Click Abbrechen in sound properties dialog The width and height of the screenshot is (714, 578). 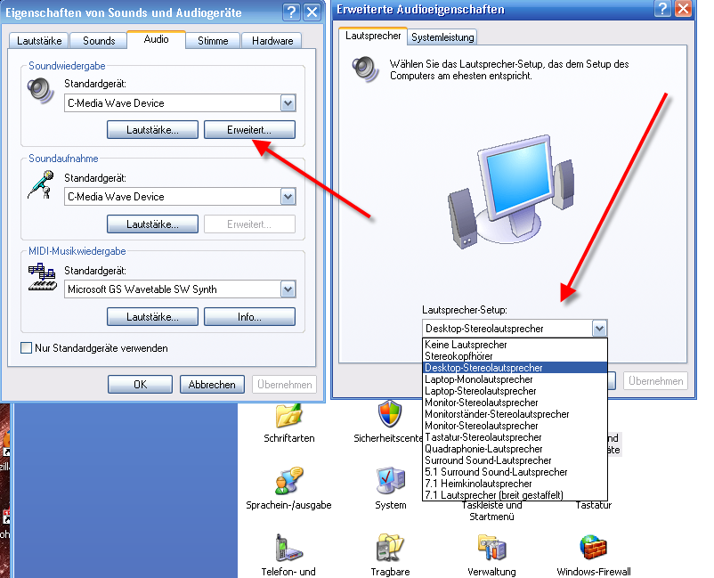point(212,385)
